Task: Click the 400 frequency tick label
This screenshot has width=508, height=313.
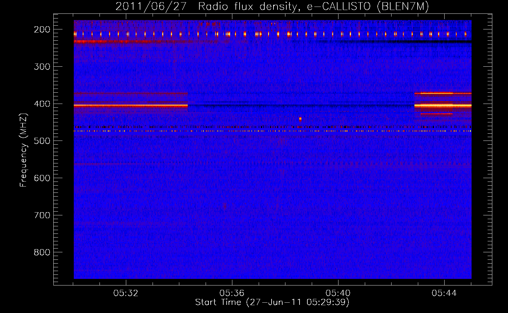Action: tap(42, 104)
